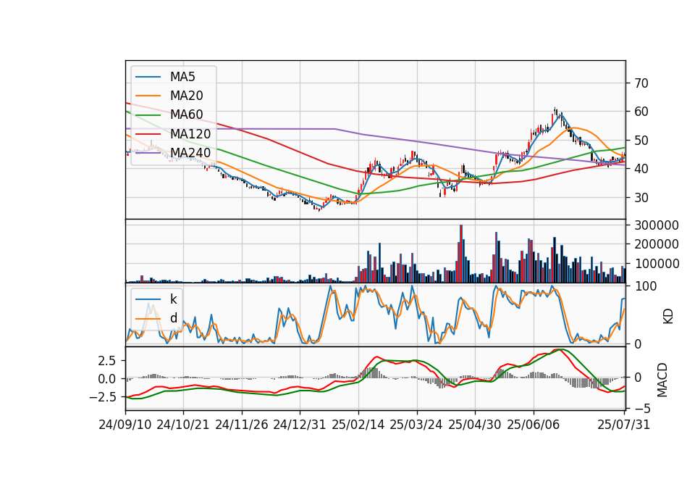Screen dimensions: 695x500
Task: Click the MACD axis label
Action: tap(662, 380)
